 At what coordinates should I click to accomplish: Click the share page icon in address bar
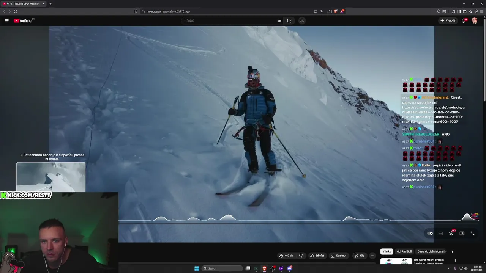[x=328, y=11]
